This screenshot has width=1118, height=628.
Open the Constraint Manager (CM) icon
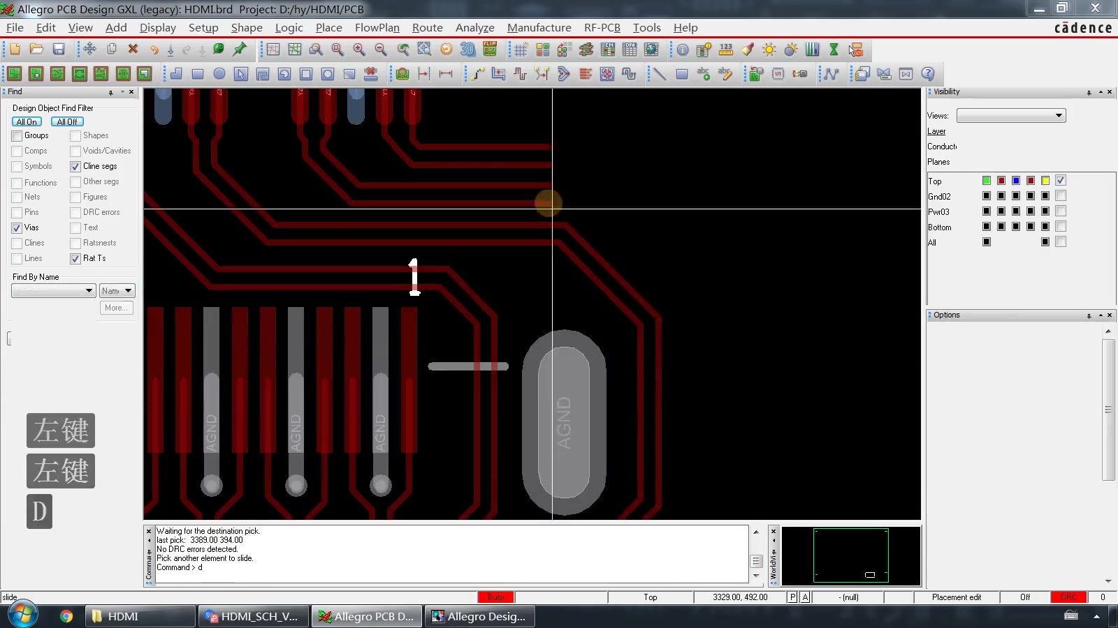pyautogui.click(x=608, y=50)
